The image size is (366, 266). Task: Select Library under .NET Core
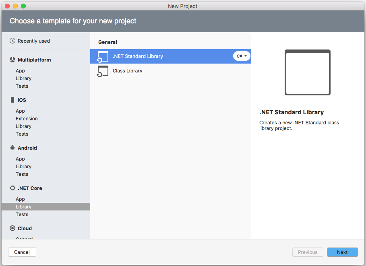coord(23,206)
